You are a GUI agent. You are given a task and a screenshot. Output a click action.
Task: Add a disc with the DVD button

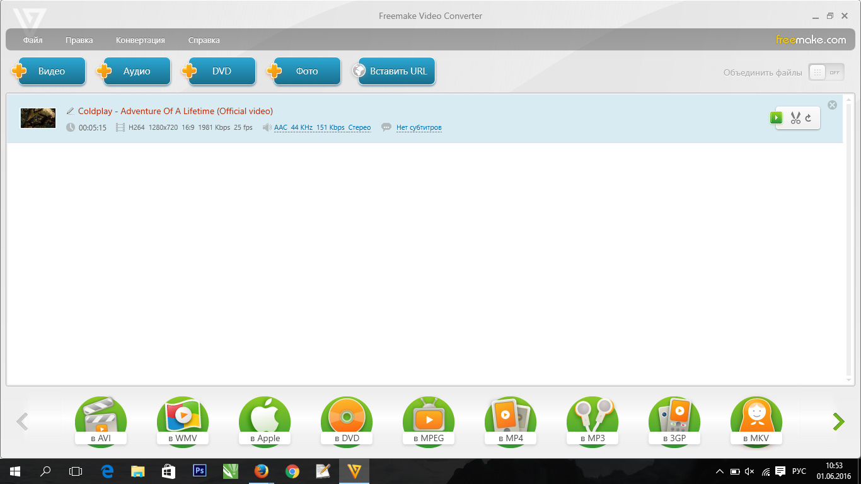(219, 71)
